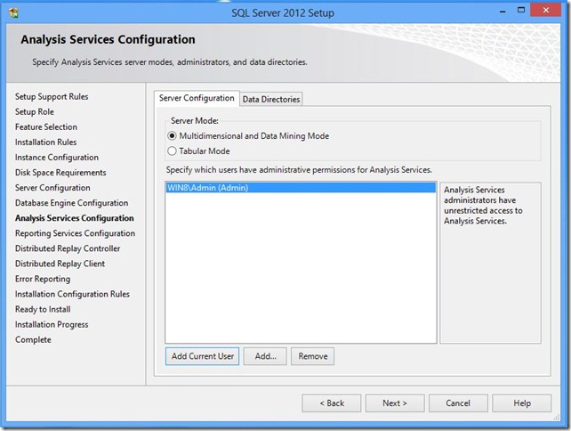Click the Ready to Install step
Viewport: 571px width, 431px height.
pyautogui.click(x=43, y=309)
